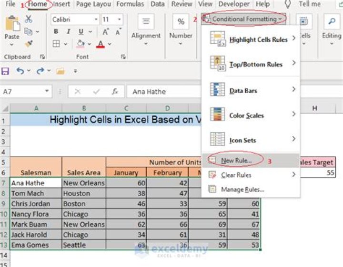Screen dimensions: 343x267
Task: Click the Redo arrow
Action: pos(40,71)
